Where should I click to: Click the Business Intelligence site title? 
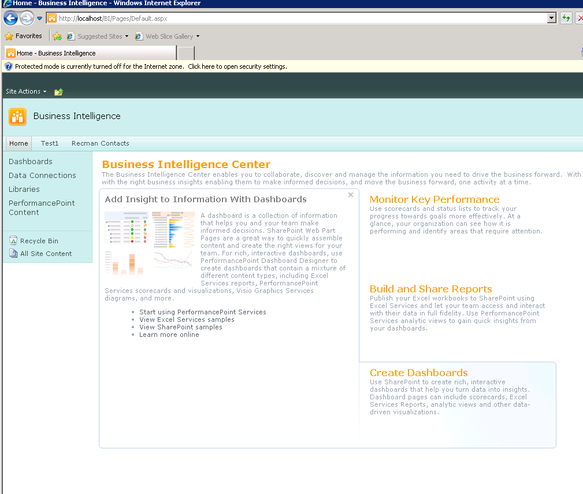pyautogui.click(x=77, y=116)
